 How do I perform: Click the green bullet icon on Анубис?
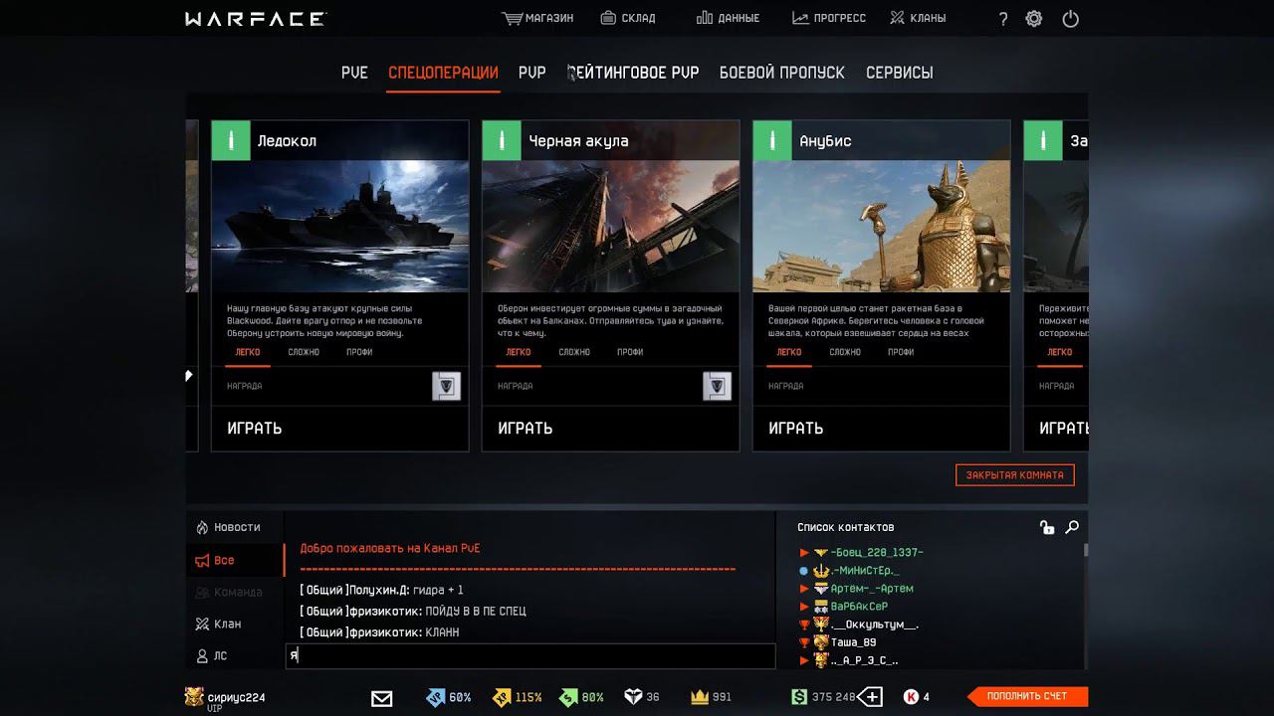[772, 140]
